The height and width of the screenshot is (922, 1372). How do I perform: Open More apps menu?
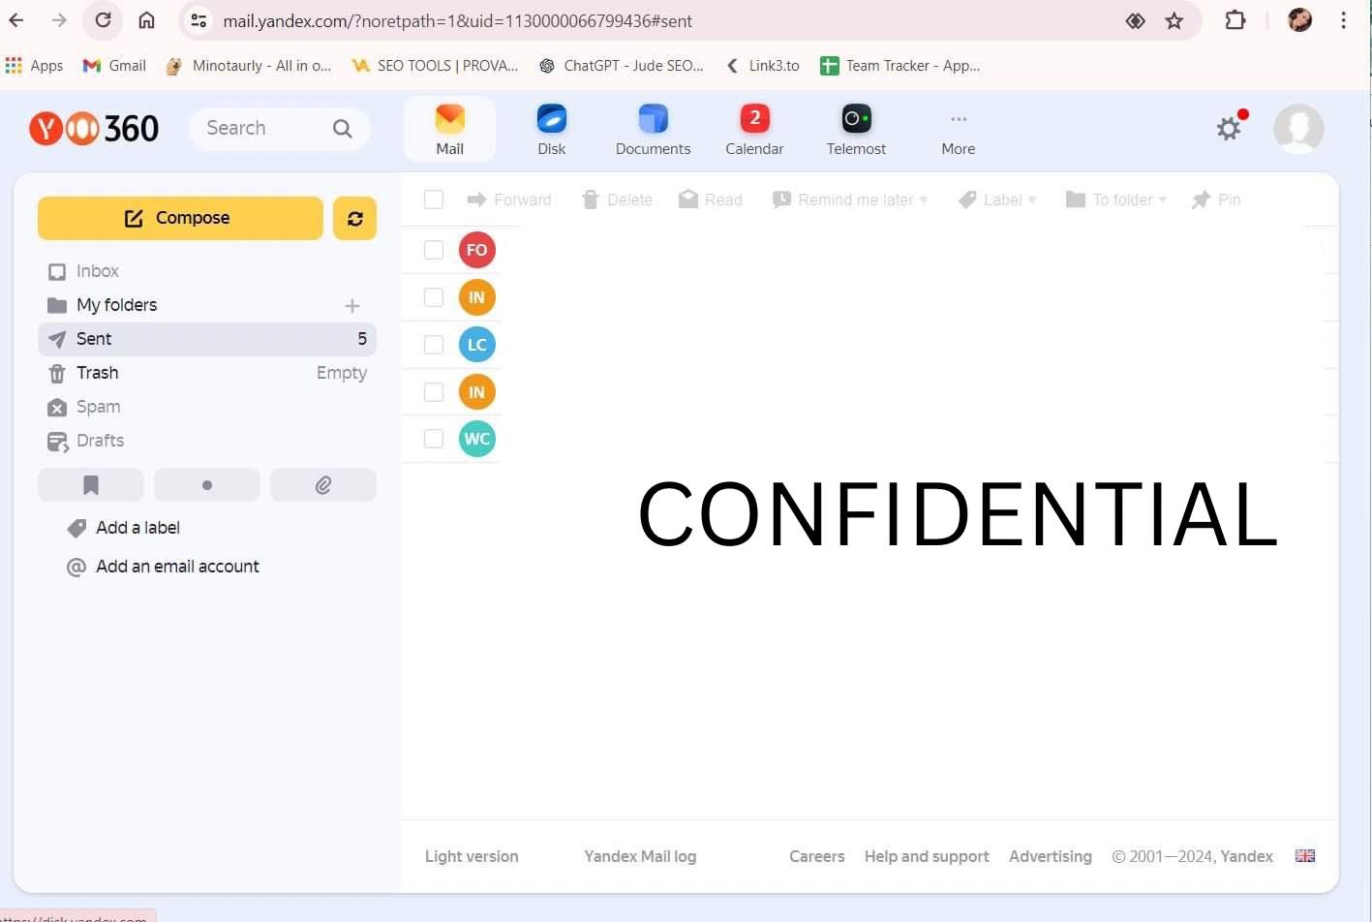959,133
